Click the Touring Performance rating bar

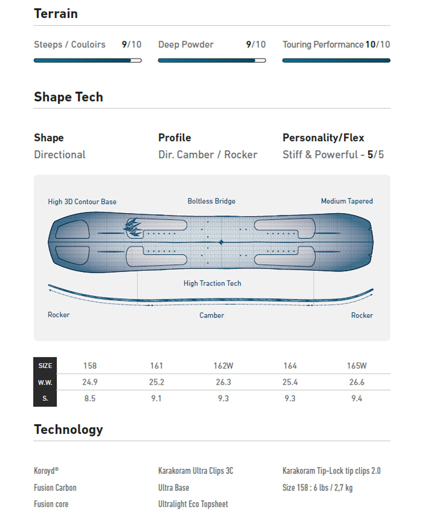(336, 60)
